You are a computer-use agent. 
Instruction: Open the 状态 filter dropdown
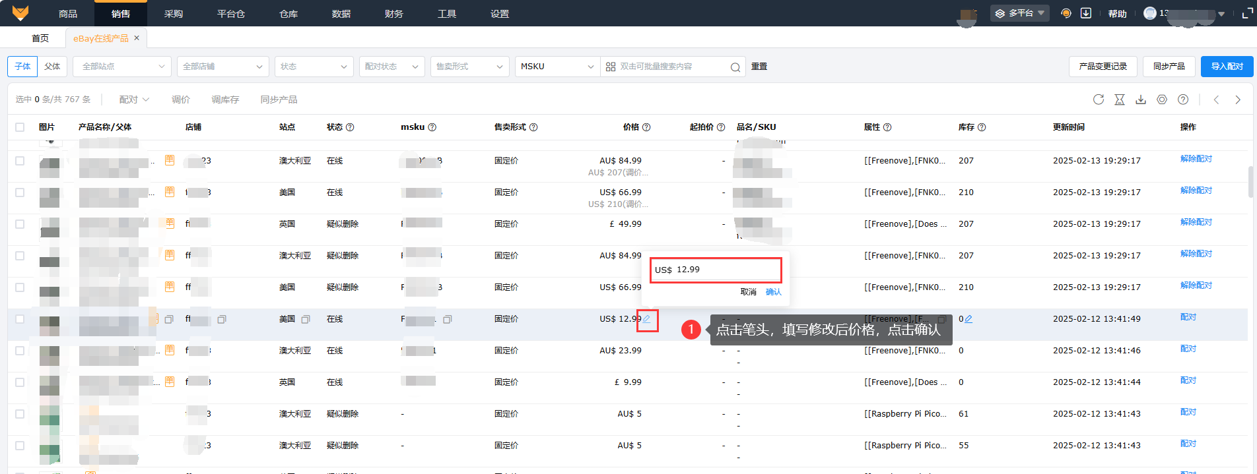314,67
